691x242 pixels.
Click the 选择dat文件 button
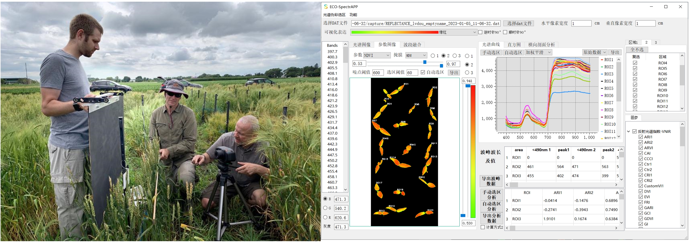[519, 23]
